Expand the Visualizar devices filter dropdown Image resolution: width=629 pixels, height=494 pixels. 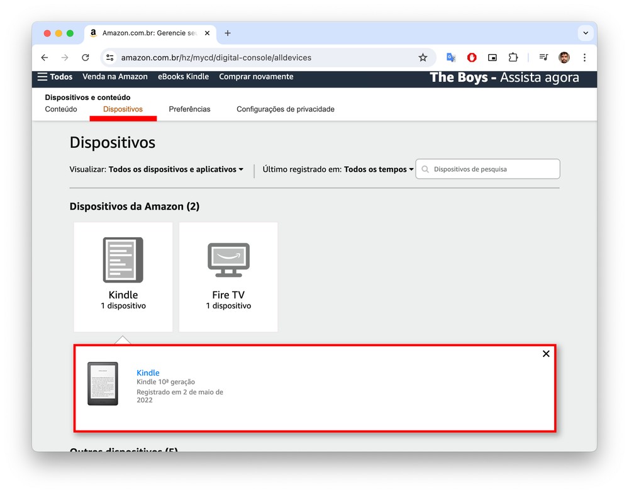pyautogui.click(x=175, y=169)
